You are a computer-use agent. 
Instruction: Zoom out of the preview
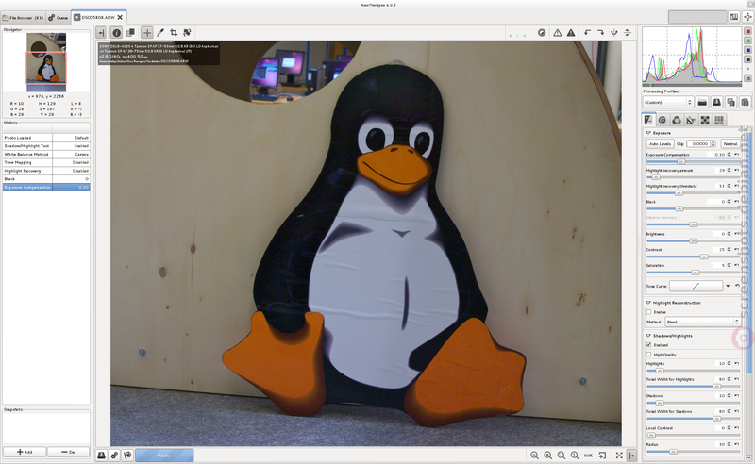pos(534,455)
